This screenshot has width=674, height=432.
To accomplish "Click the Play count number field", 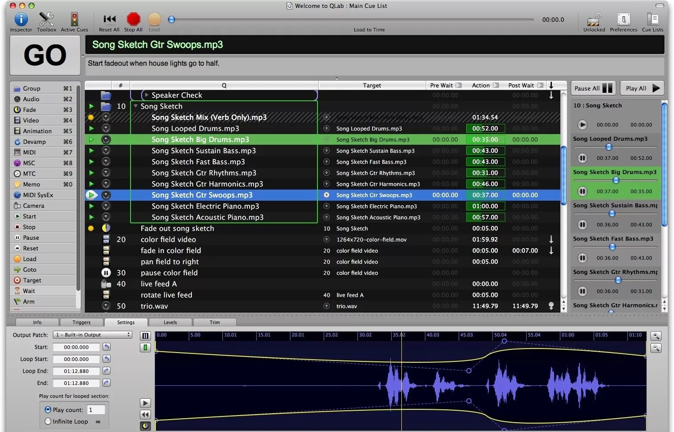I will [x=96, y=410].
